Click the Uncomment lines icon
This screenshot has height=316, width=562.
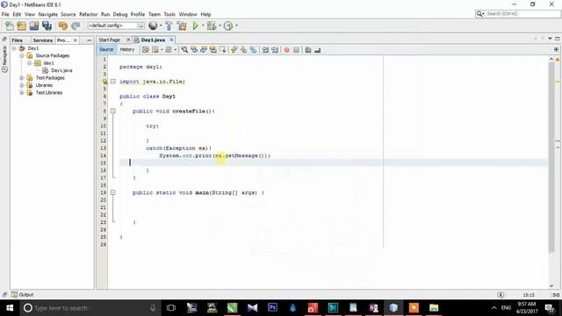point(318,50)
